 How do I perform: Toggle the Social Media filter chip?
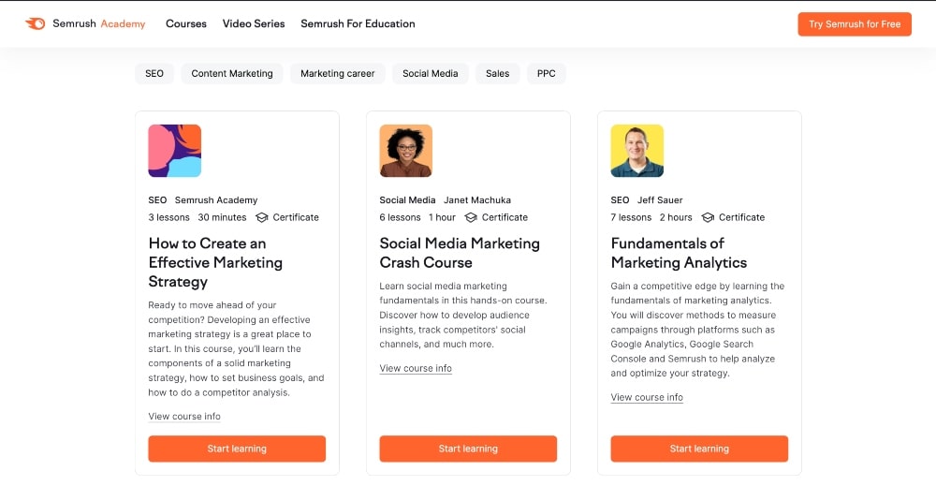(x=430, y=73)
